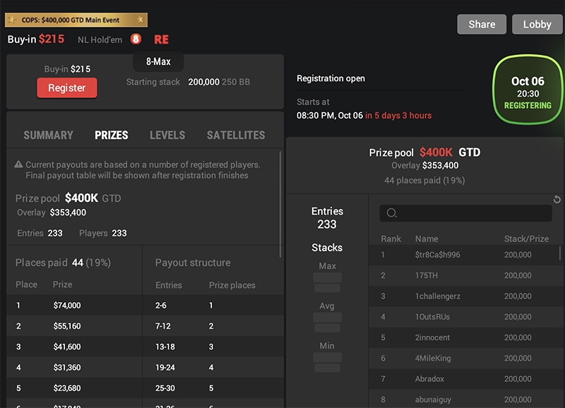Viewport: 565px width, 408px height.
Task: Click the player list scrollbar
Action: tap(561, 253)
